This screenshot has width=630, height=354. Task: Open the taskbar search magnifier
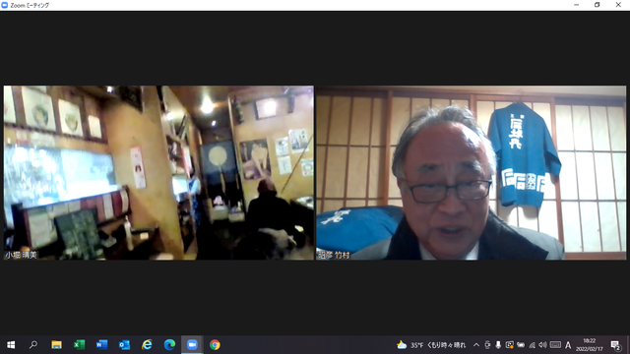tap(33, 345)
